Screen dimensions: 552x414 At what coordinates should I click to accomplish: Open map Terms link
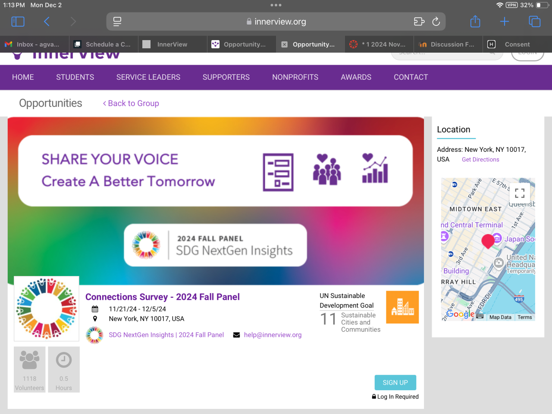(x=525, y=317)
